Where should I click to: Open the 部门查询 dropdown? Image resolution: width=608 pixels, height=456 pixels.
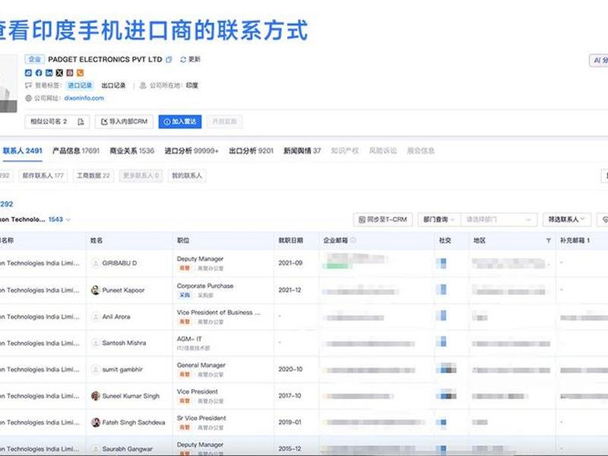pyautogui.click(x=439, y=220)
